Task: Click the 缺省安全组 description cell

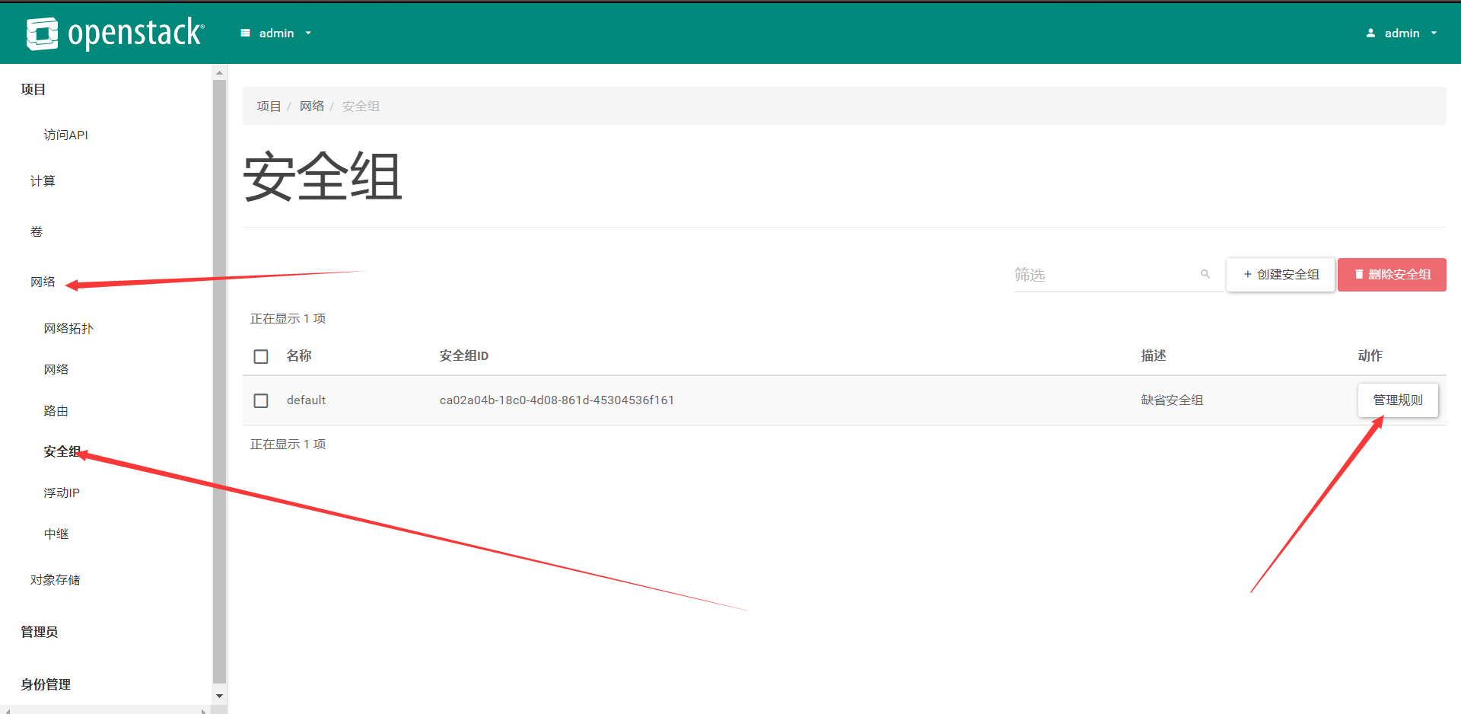Action: pyautogui.click(x=1172, y=400)
